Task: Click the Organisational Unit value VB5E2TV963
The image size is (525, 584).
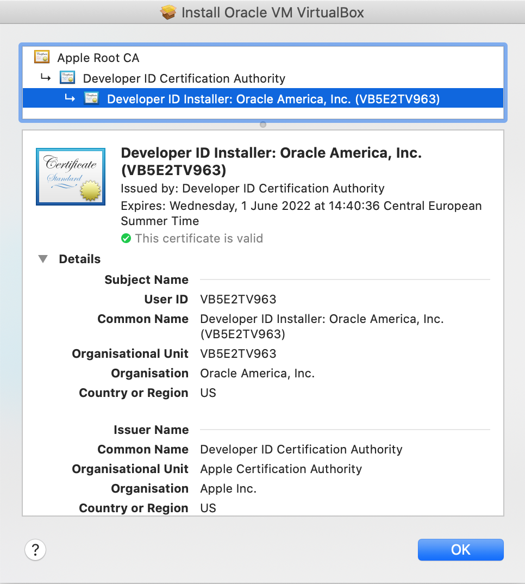Action: point(238,354)
